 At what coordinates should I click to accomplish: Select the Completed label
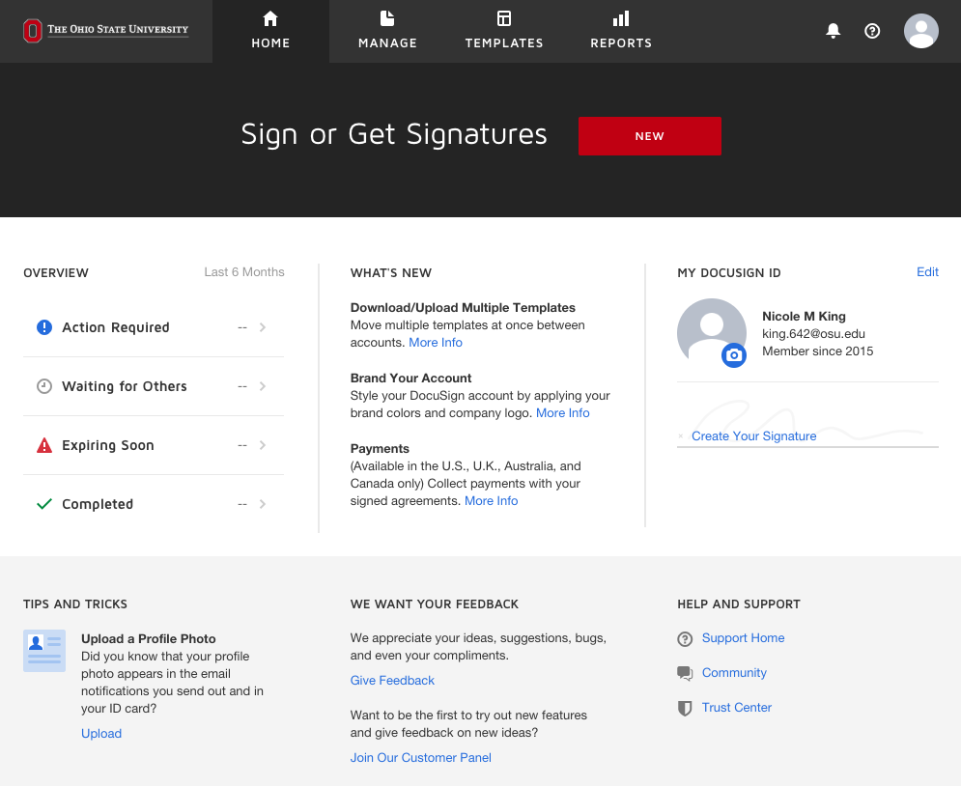point(98,504)
